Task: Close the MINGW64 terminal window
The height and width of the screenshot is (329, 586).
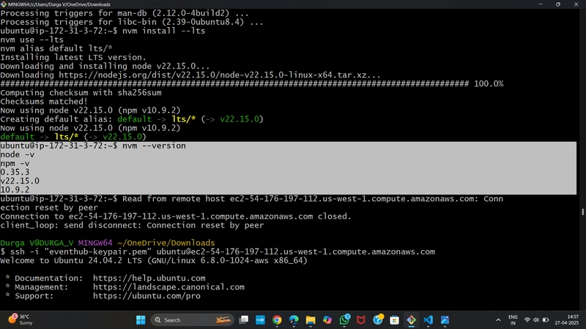Action: (576, 4)
